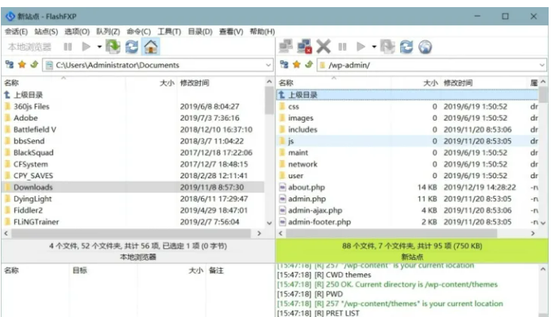Open the 帮助(H) menu
Viewport: 555px width, 317px height.
click(x=262, y=32)
